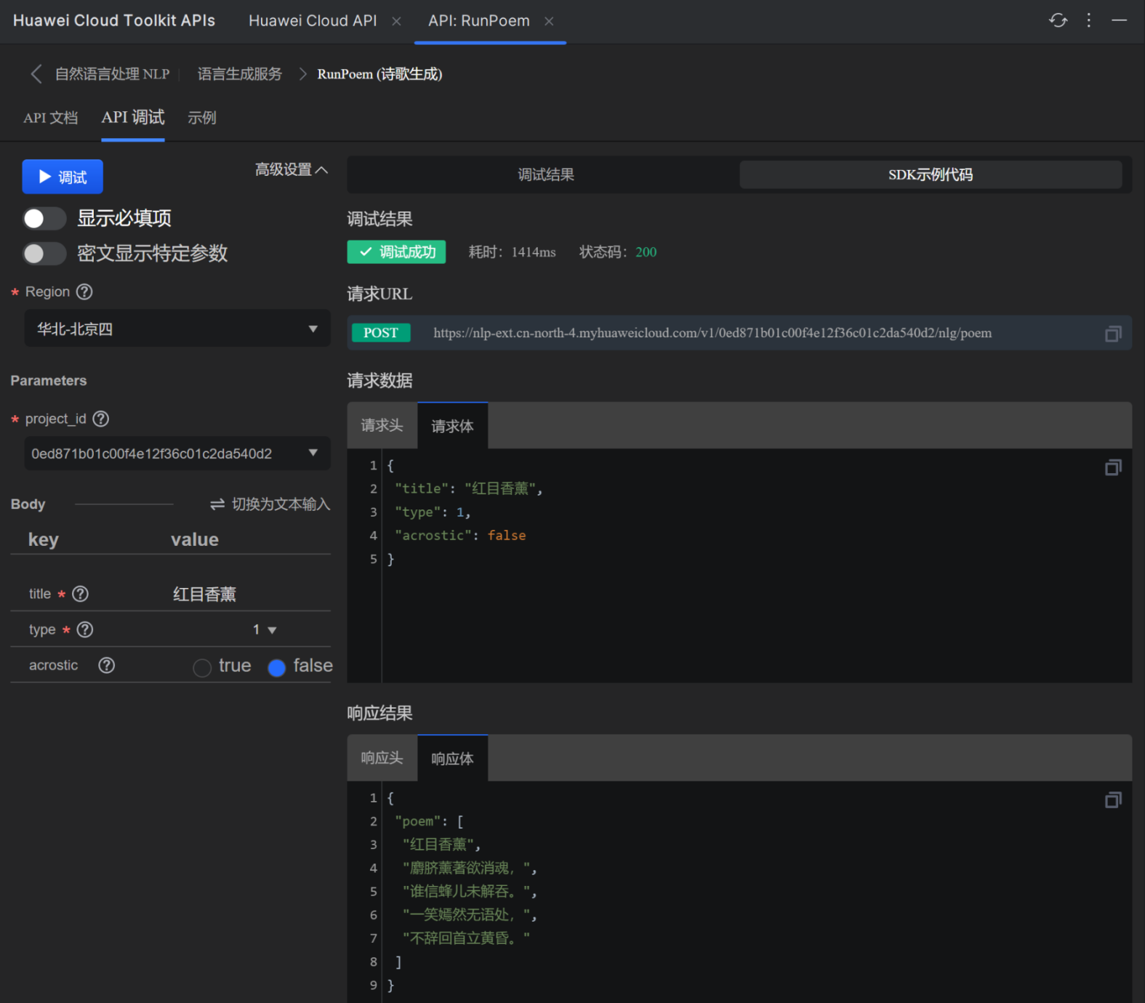Click the status code 200

pos(646,252)
